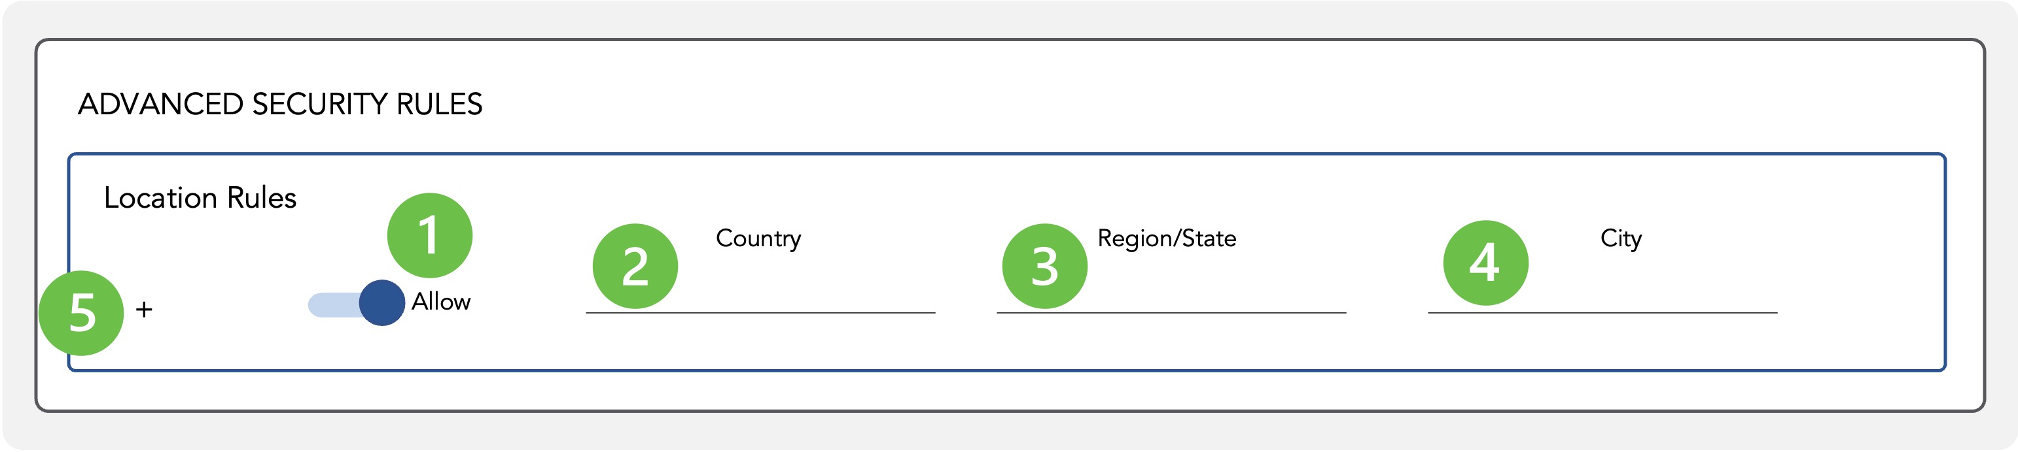Click green callout badge number 4

[x=1486, y=263]
